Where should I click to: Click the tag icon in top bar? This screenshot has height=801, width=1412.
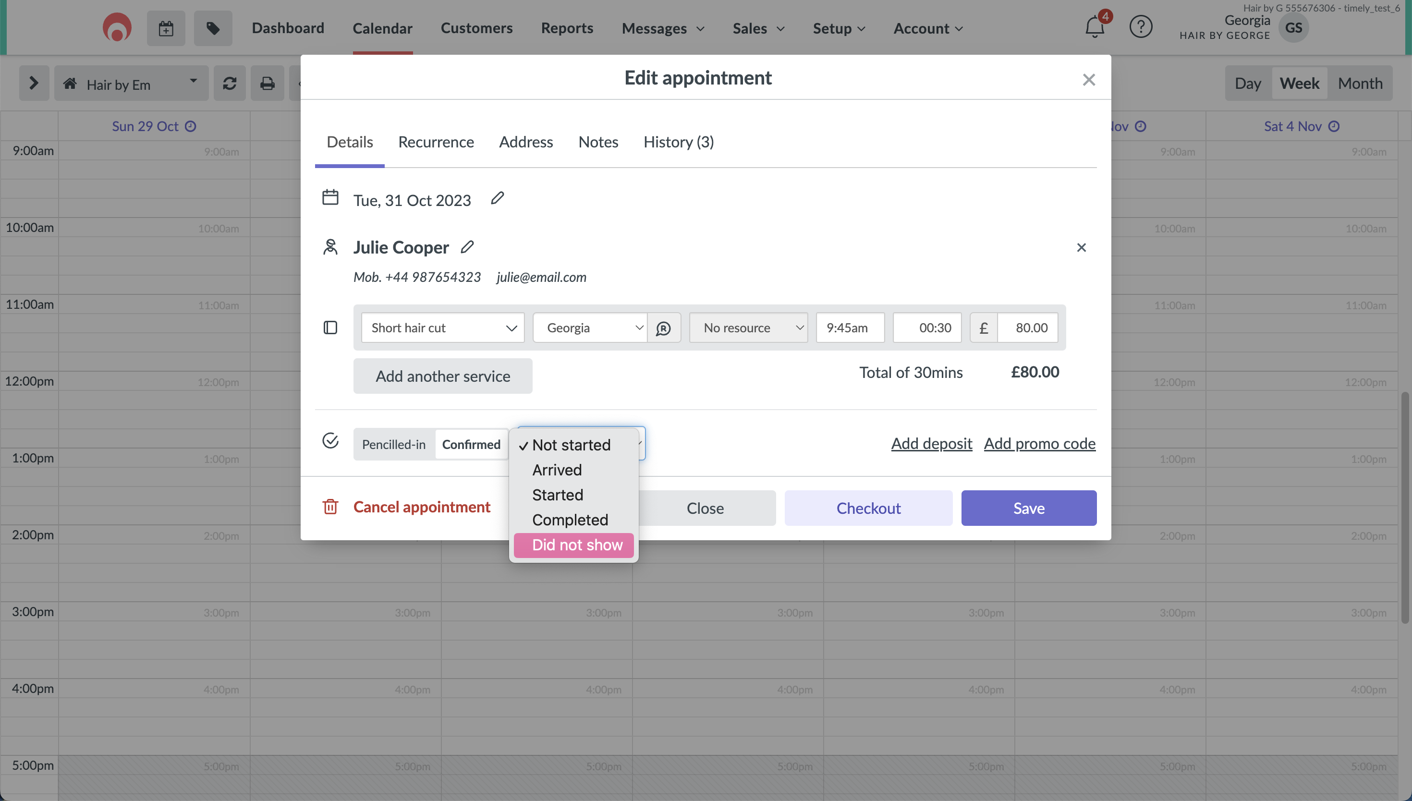point(213,28)
